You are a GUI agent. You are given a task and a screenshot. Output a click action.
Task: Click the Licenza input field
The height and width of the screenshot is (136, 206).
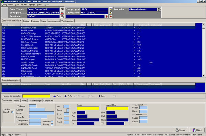[x=37, y=110]
